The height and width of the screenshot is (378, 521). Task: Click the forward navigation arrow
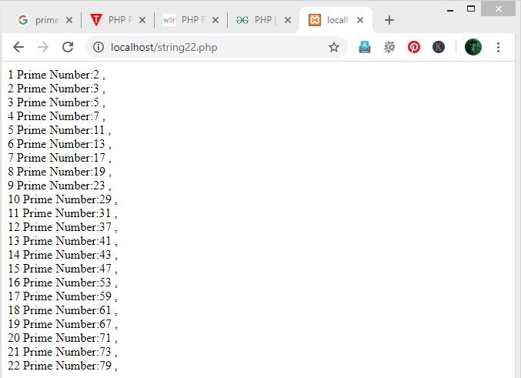click(43, 47)
